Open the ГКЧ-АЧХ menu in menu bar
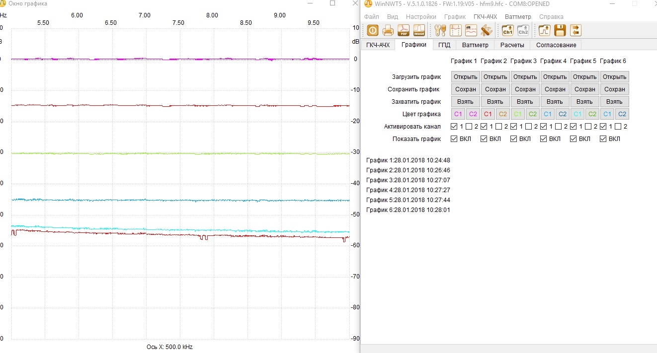 pyautogui.click(x=485, y=16)
